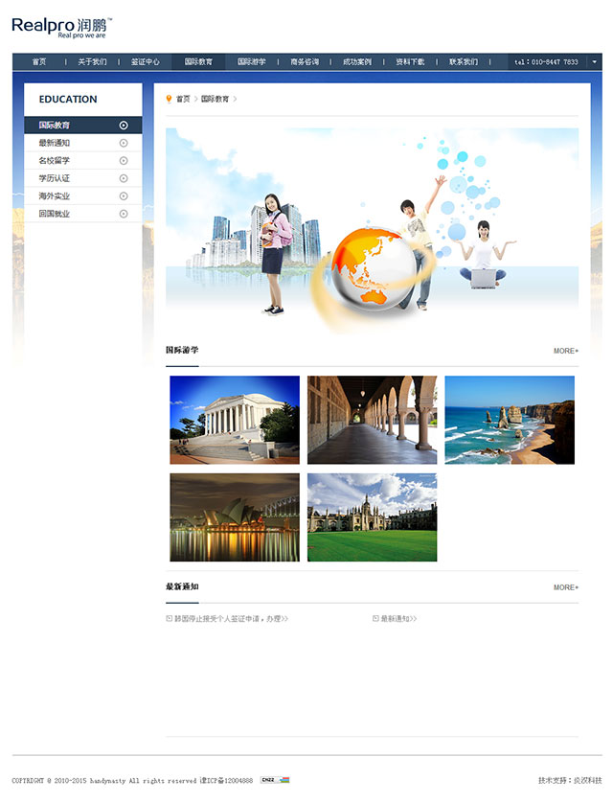This screenshot has width=613, height=803.
Task: Click the circle icon beside 最新通知 in sidebar
Action: click(124, 143)
